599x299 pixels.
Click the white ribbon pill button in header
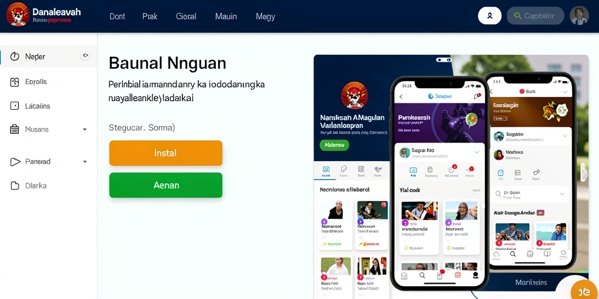pos(490,16)
